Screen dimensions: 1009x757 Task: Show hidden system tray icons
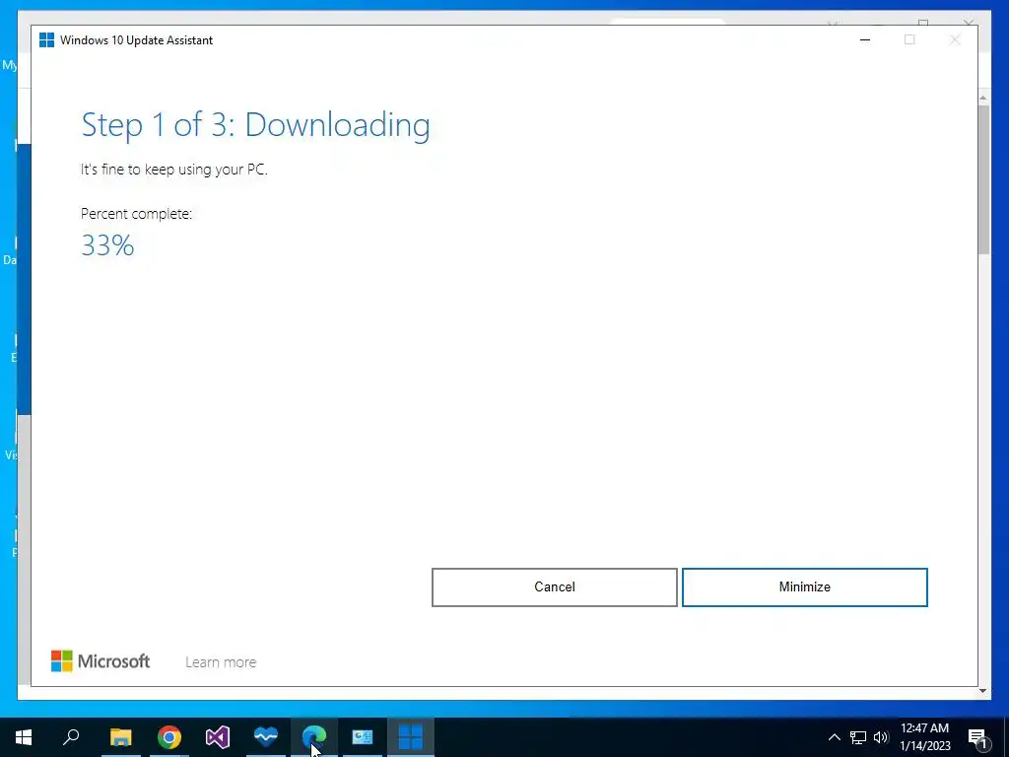834,737
